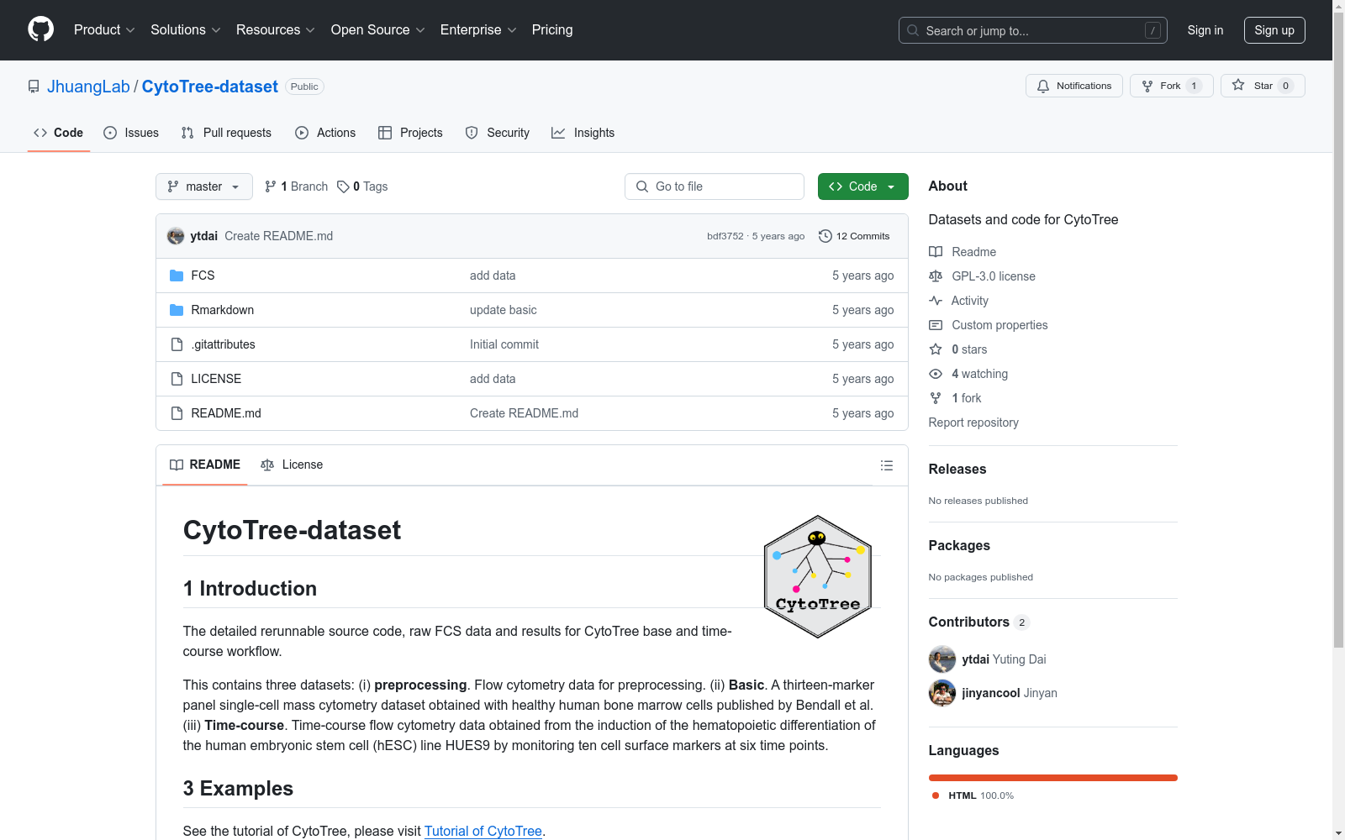The image size is (1345, 840).
Task: Open the README outline list icon
Action: point(887,465)
